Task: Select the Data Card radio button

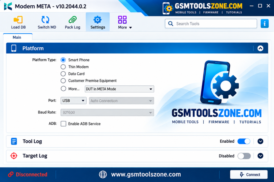Action: 63,74
